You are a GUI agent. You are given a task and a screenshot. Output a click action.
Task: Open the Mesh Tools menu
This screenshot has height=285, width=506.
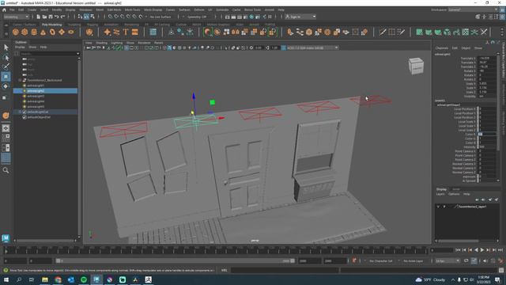(132, 10)
